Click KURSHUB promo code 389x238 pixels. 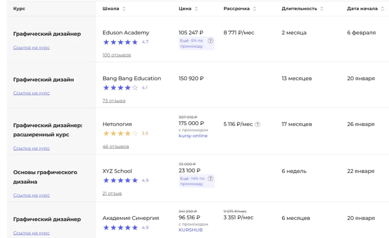(x=190, y=230)
